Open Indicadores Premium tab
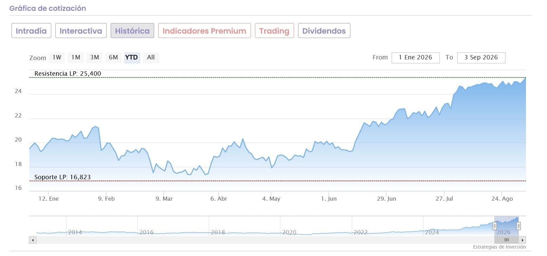 204,31
